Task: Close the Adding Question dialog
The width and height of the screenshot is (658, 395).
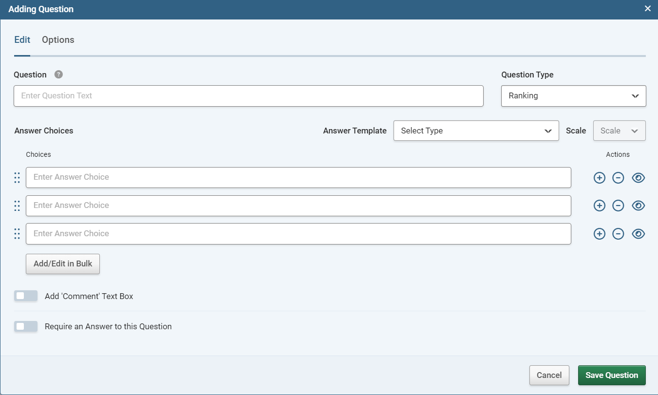Action: coord(647,9)
